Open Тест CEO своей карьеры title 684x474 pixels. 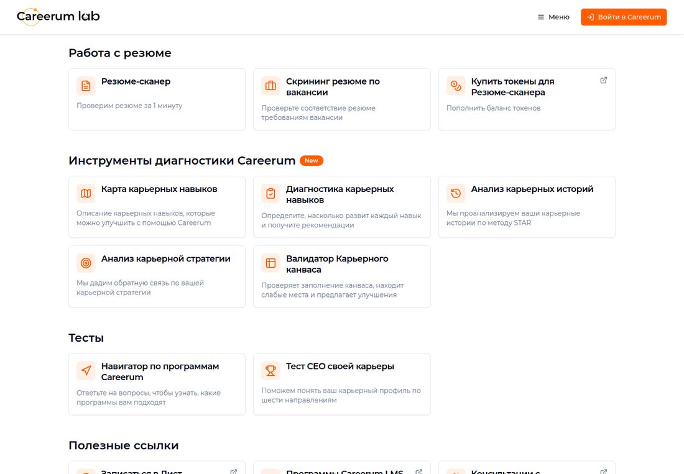click(340, 367)
